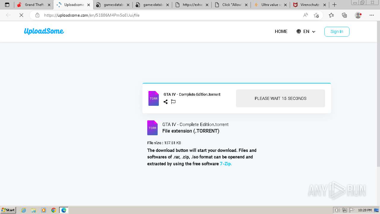This screenshot has width=380, height=214.
Task: View site information lock icon
Action: pos(37,15)
